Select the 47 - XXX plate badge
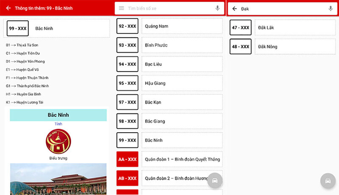 240,28
